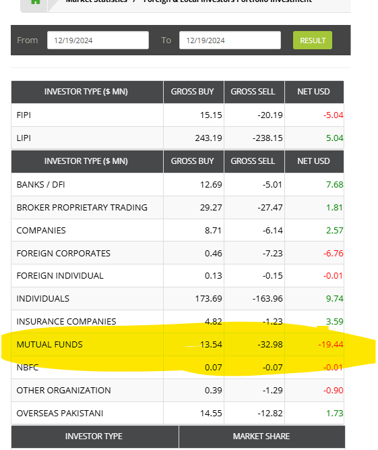The height and width of the screenshot is (450, 378).
Task: Click MARKET SHARE column header
Action: tap(261, 437)
